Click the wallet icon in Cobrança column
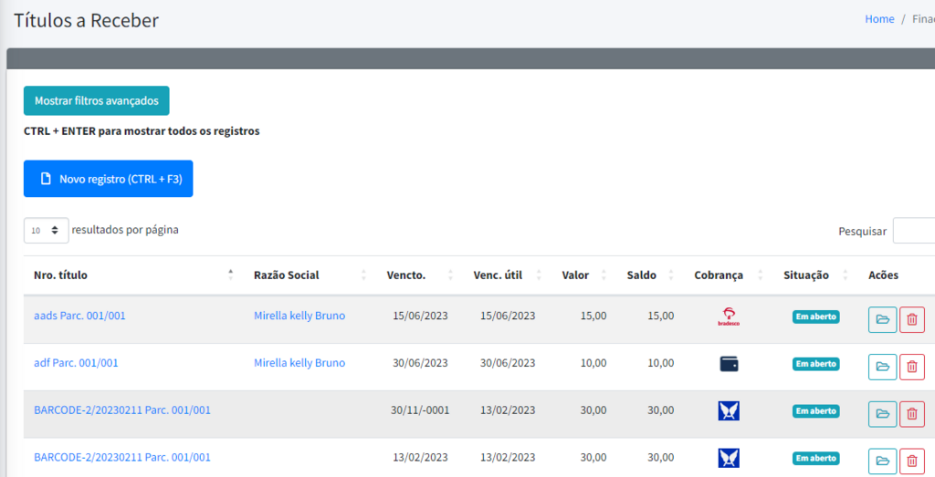This screenshot has width=935, height=477. click(x=728, y=364)
